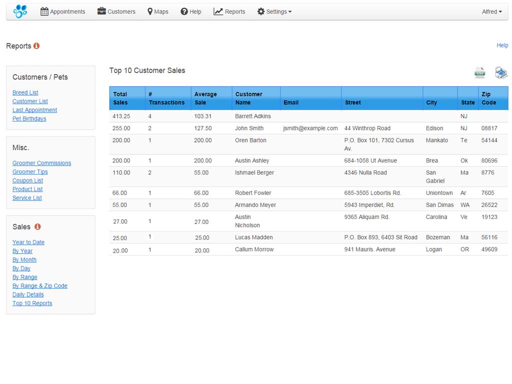Viewport: 512px width, 384px height.
Task: Open the Reports navigation item
Action: (x=229, y=11)
